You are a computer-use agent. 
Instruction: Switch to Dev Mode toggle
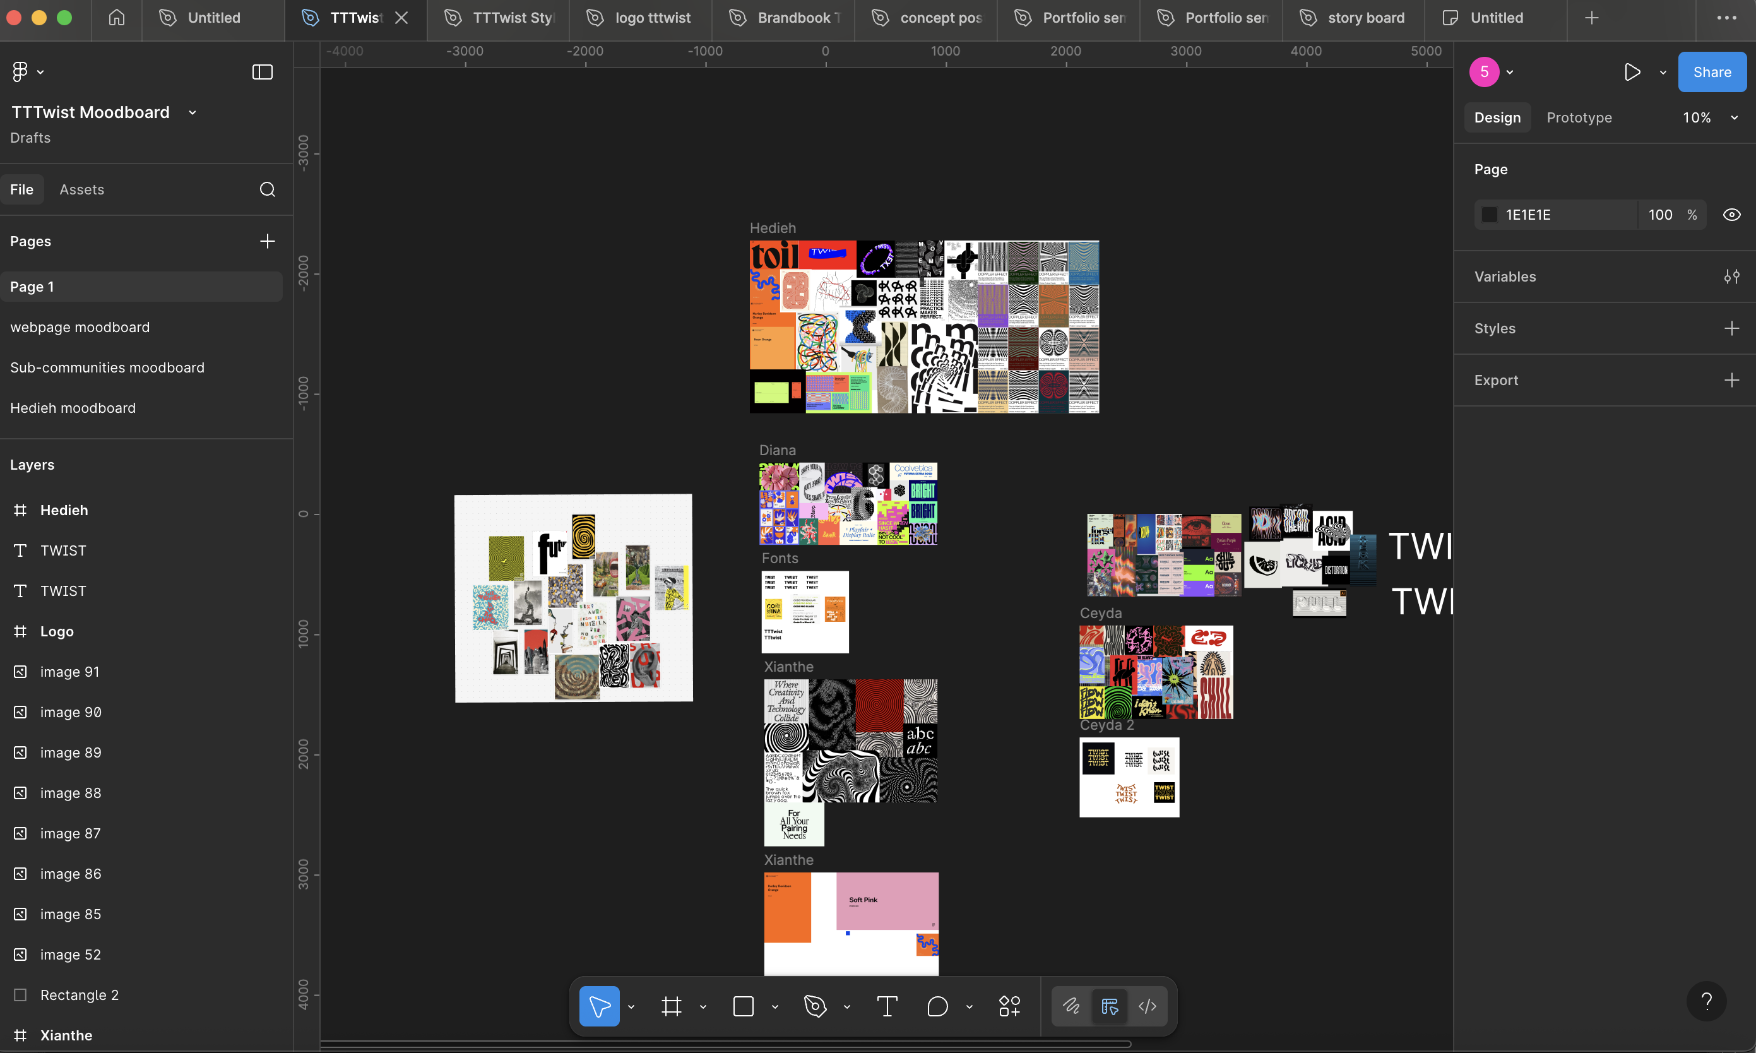1146,1006
